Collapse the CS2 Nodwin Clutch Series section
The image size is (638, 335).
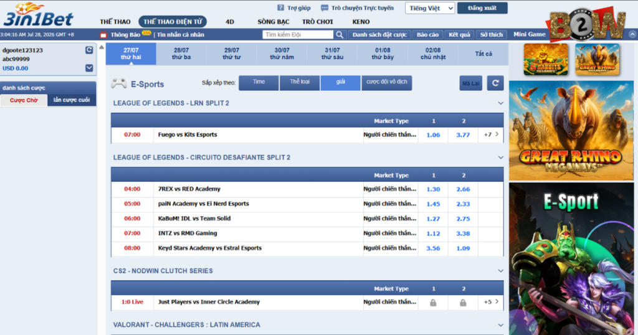pyautogui.click(x=500, y=271)
